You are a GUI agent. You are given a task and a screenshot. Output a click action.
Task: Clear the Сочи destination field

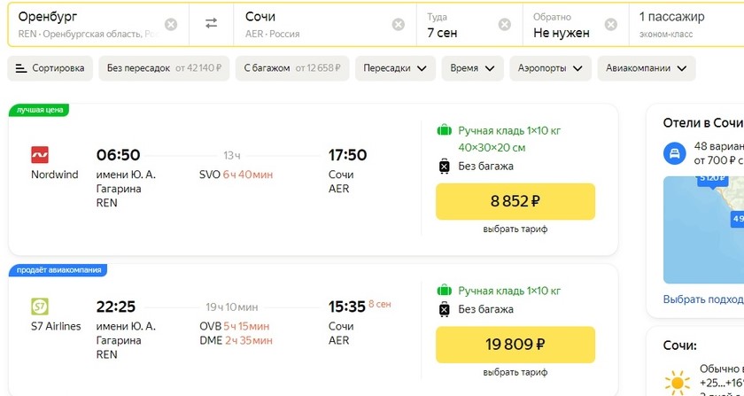(x=398, y=25)
